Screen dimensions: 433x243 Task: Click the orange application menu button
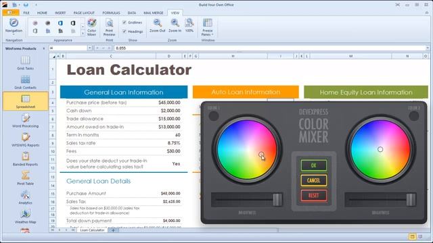coord(11,13)
